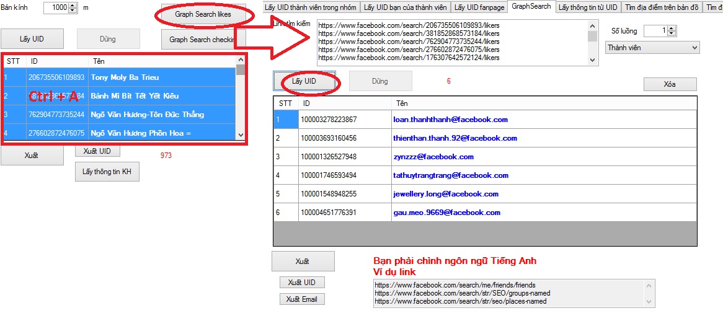Increase the Số lượng stepper value
723x321 pixels.
pos(672,28)
